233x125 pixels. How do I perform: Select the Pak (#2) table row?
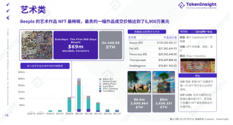153,49
